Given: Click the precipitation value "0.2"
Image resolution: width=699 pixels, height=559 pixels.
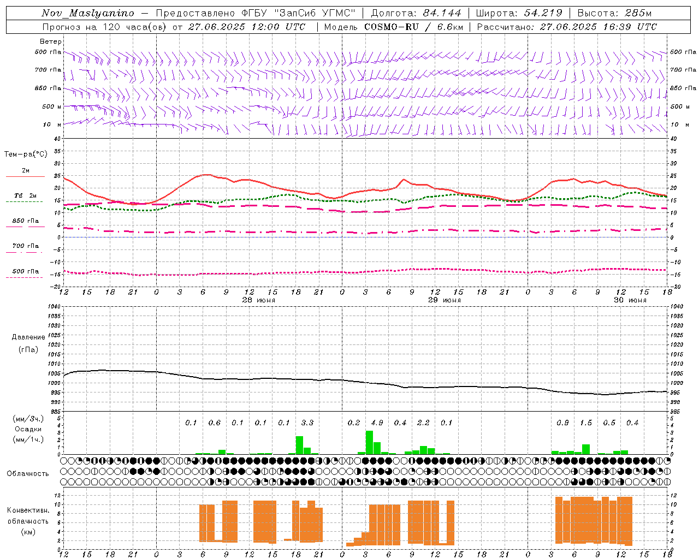Looking at the screenshot, I should point(354,423).
